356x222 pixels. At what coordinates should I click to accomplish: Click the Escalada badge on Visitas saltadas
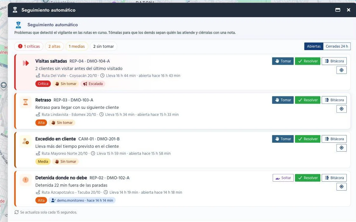(92, 84)
